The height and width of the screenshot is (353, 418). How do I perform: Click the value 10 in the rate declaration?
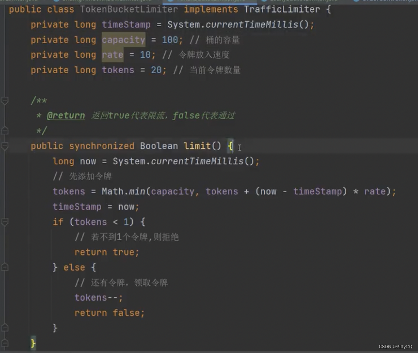pos(145,55)
